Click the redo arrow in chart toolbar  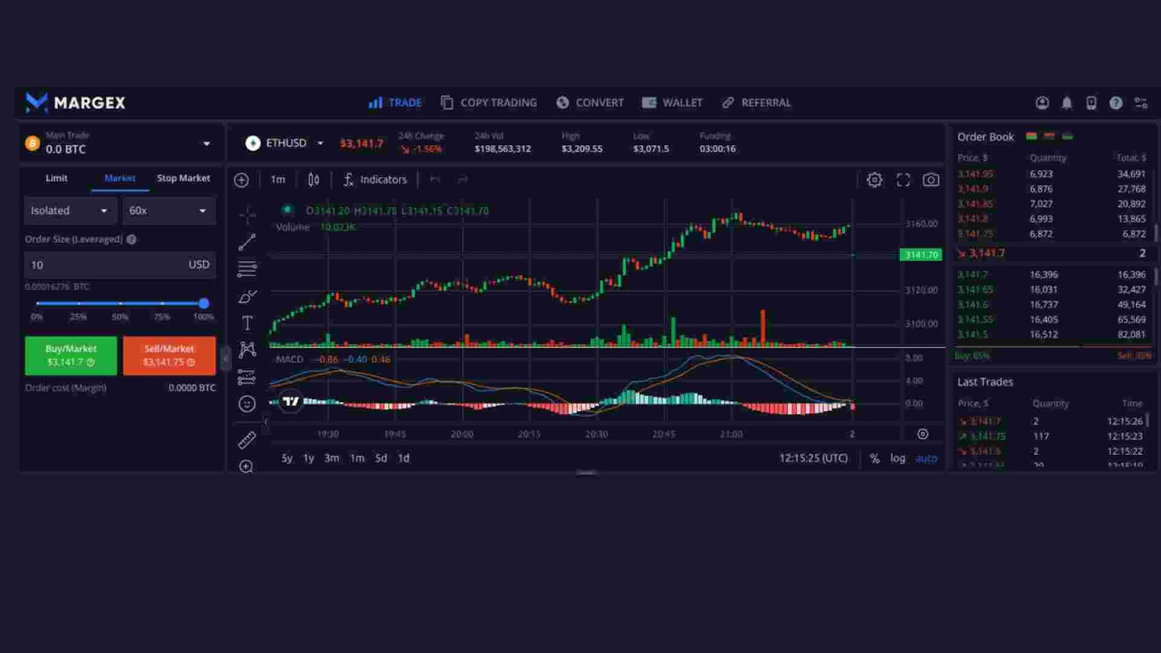pyautogui.click(x=462, y=179)
